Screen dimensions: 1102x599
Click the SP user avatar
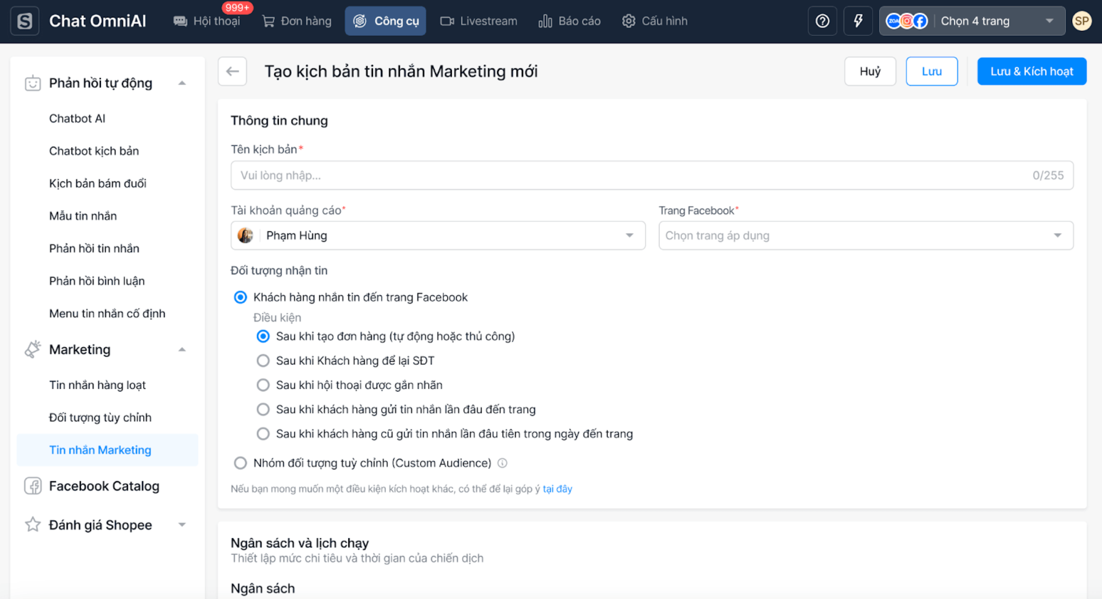(1081, 21)
